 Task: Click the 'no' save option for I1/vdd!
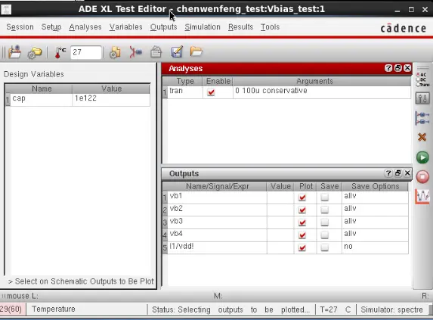click(375, 247)
